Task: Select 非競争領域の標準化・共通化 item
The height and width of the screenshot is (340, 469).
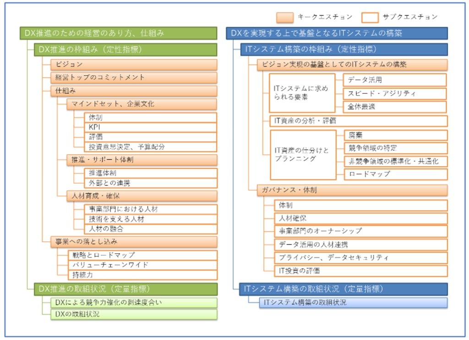Action: pos(395,161)
